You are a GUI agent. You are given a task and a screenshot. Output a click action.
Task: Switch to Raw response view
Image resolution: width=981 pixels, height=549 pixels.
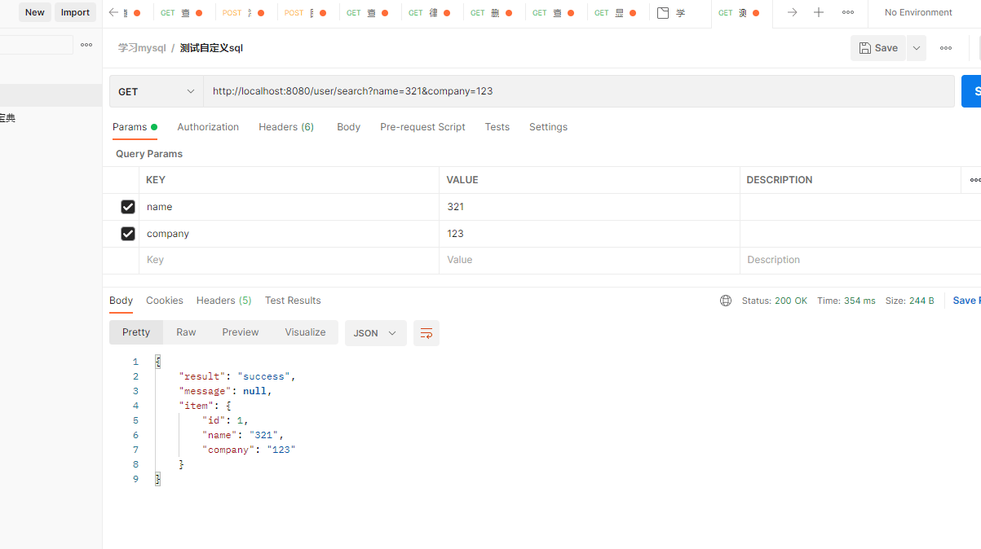pyautogui.click(x=186, y=332)
